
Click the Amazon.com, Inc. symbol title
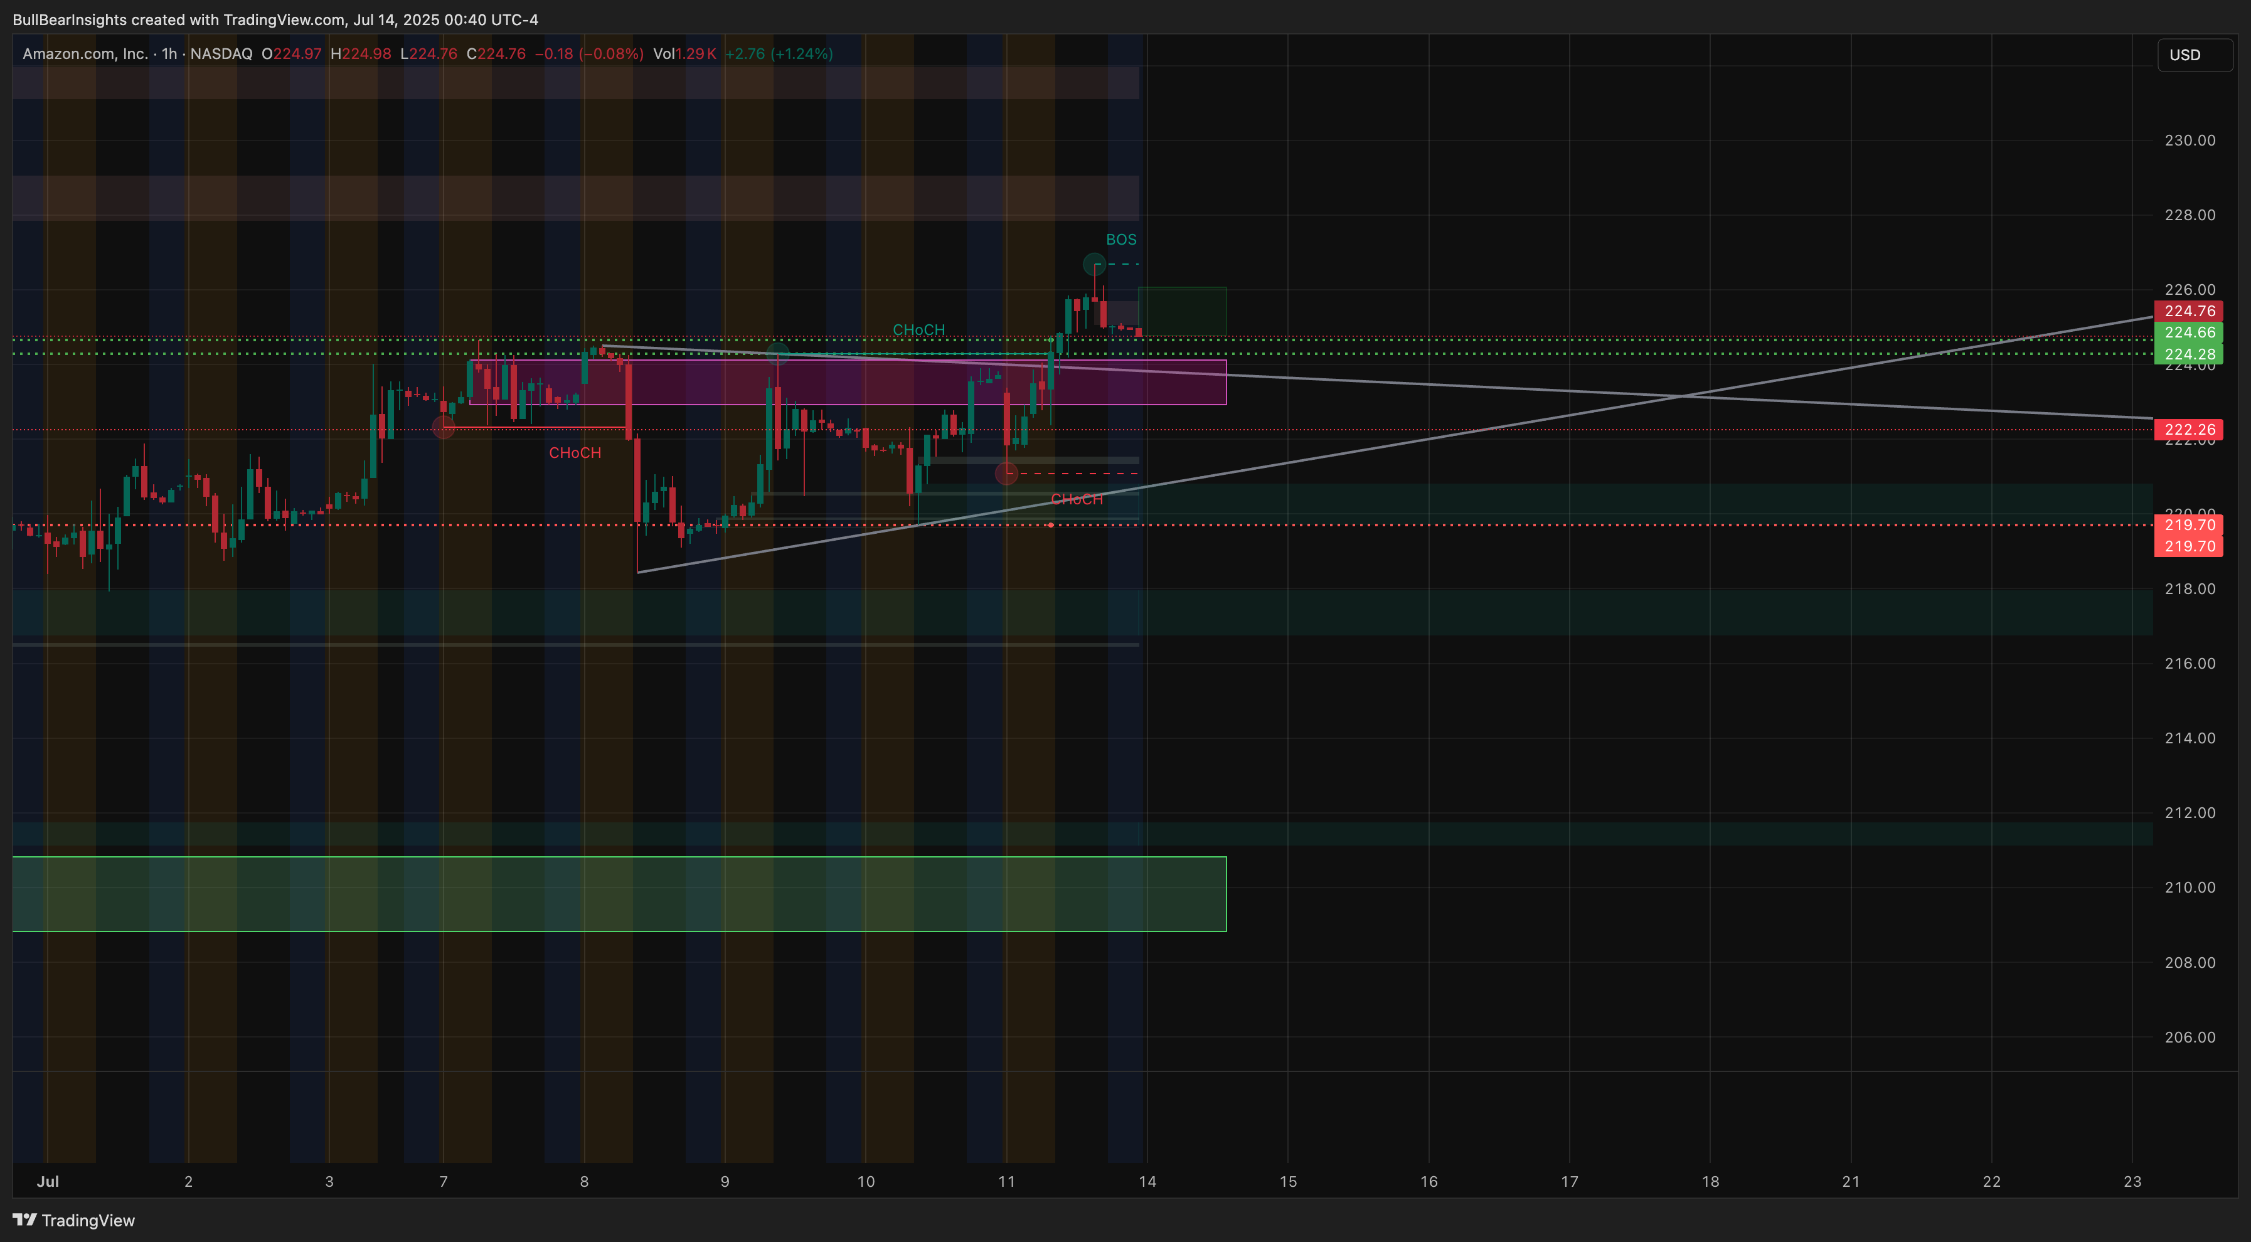pos(85,53)
